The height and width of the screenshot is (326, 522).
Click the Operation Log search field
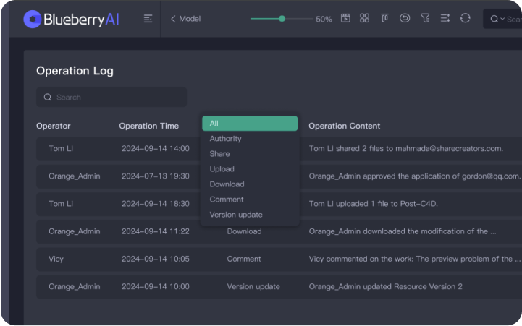(111, 98)
